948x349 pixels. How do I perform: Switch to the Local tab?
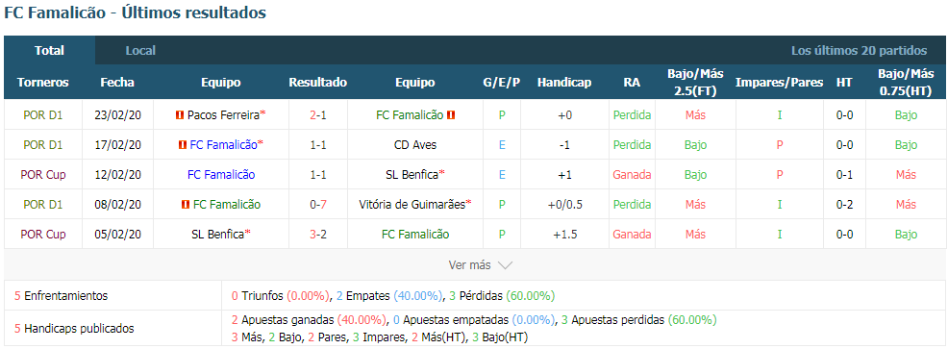(x=141, y=51)
